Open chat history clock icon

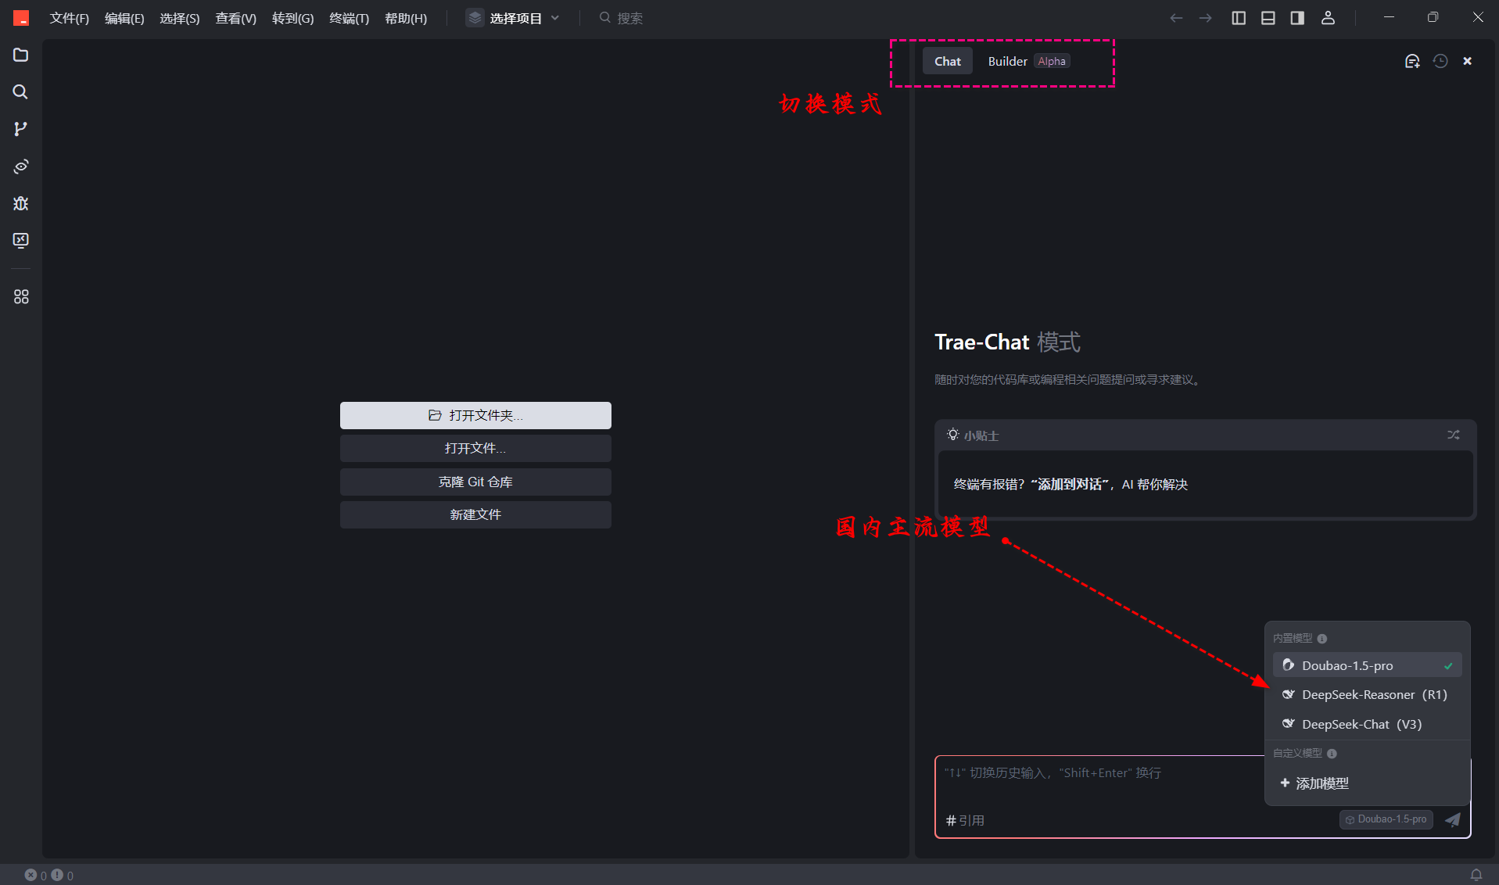pos(1440,61)
